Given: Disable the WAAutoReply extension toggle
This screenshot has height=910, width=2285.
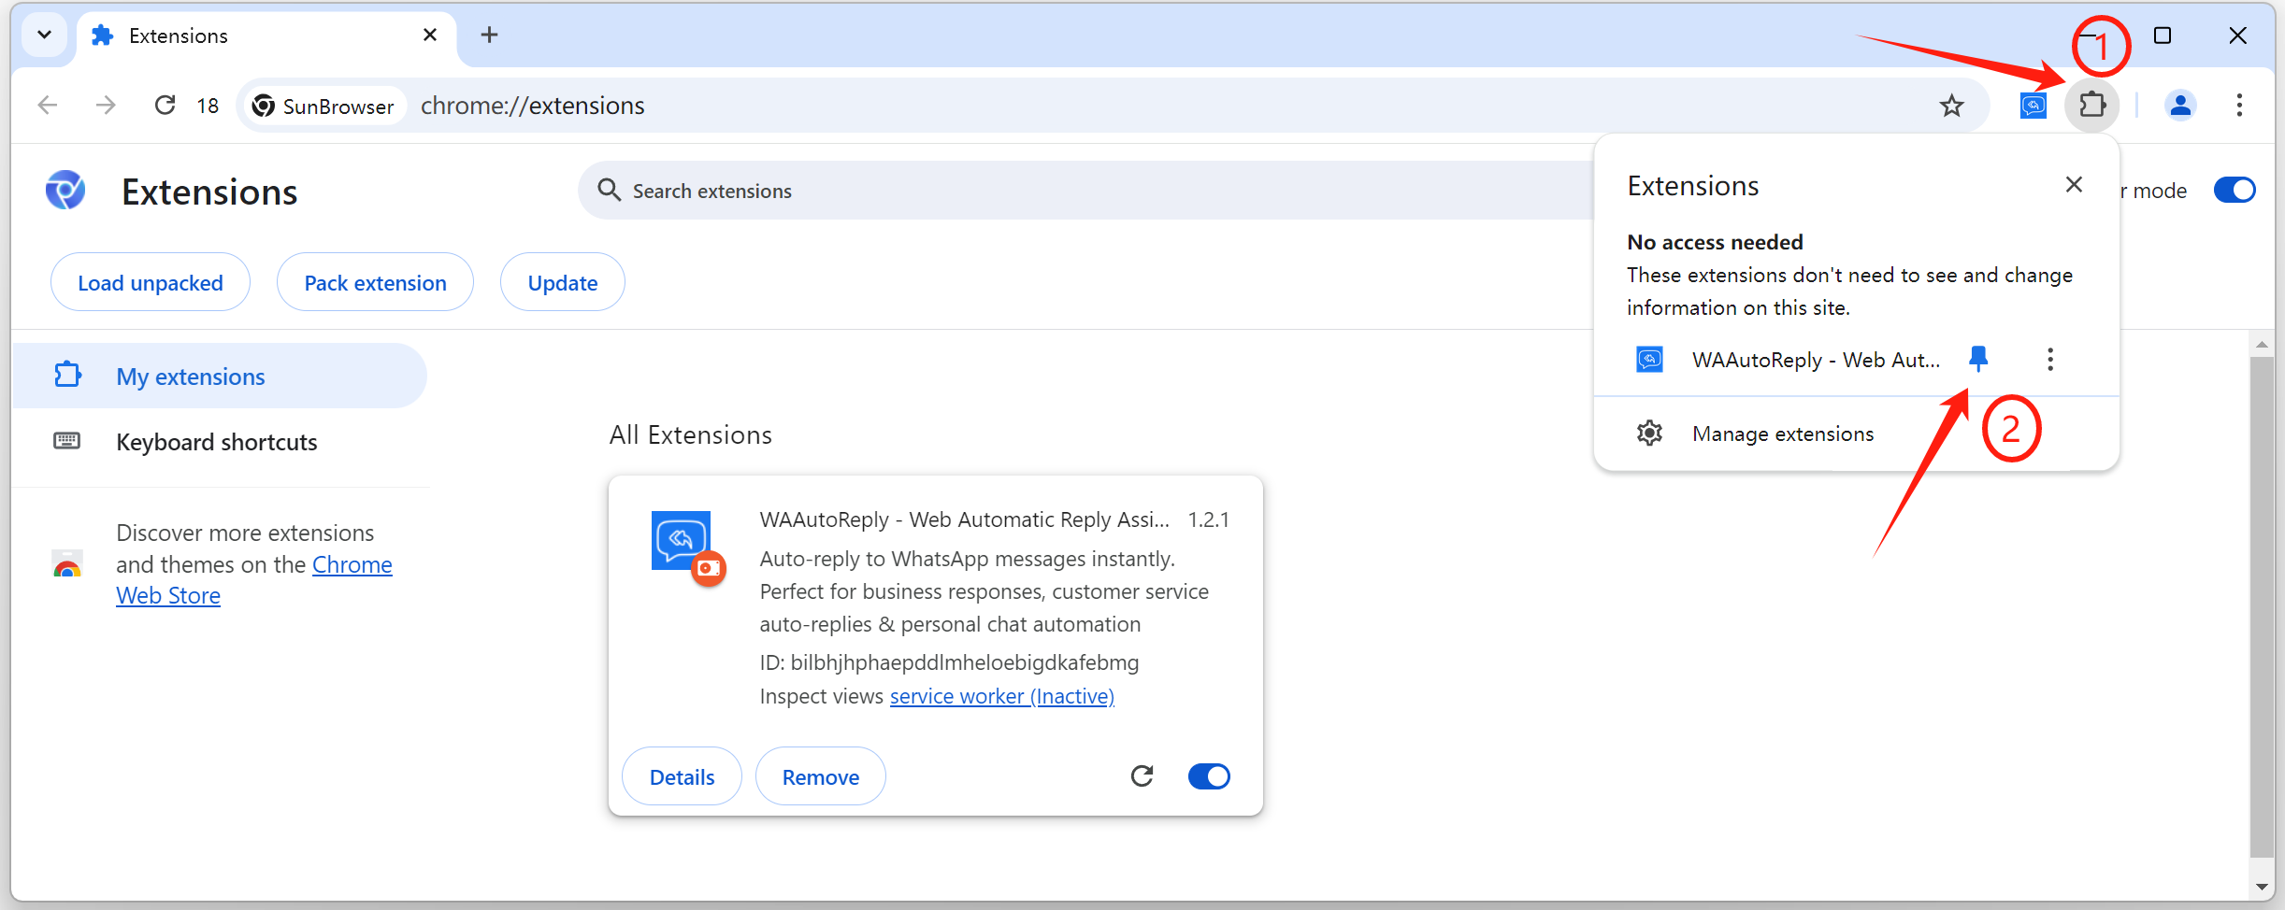Looking at the screenshot, I should point(1209,776).
